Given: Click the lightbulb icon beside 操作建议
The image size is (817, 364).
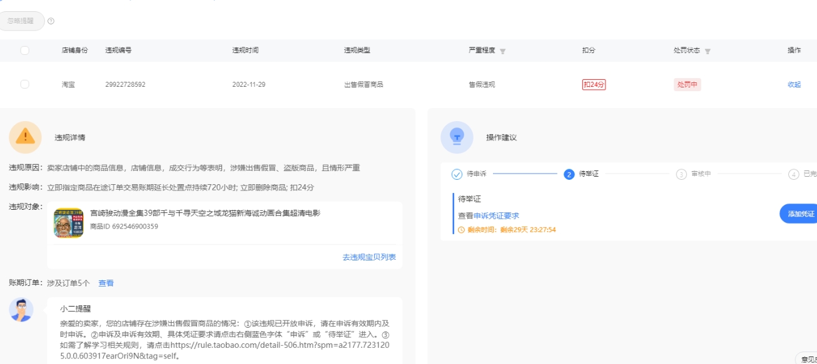Looking at the screenshot, I should (457, 137).
